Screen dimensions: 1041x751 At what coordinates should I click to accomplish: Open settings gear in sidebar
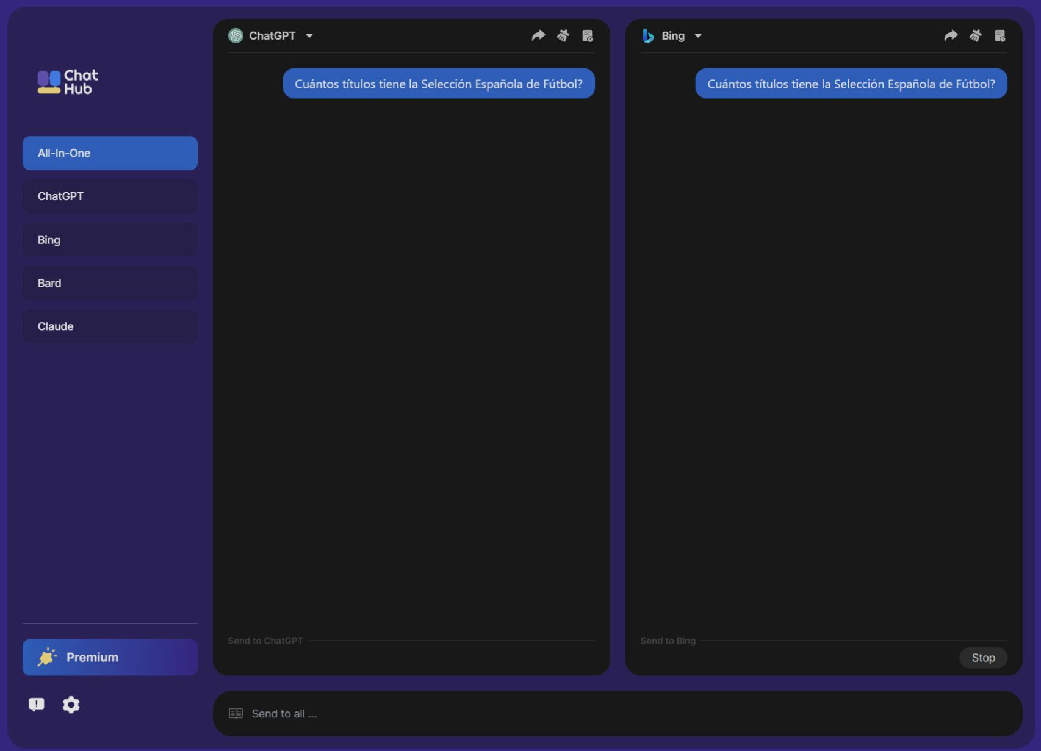click(x=71, y=705)
